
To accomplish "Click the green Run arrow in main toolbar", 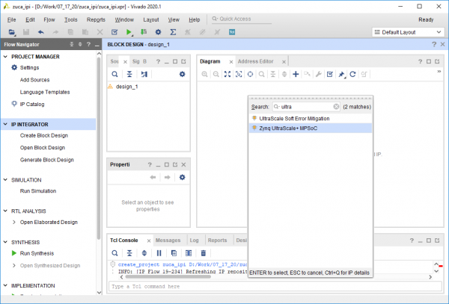I will click(x=129, y=33).
